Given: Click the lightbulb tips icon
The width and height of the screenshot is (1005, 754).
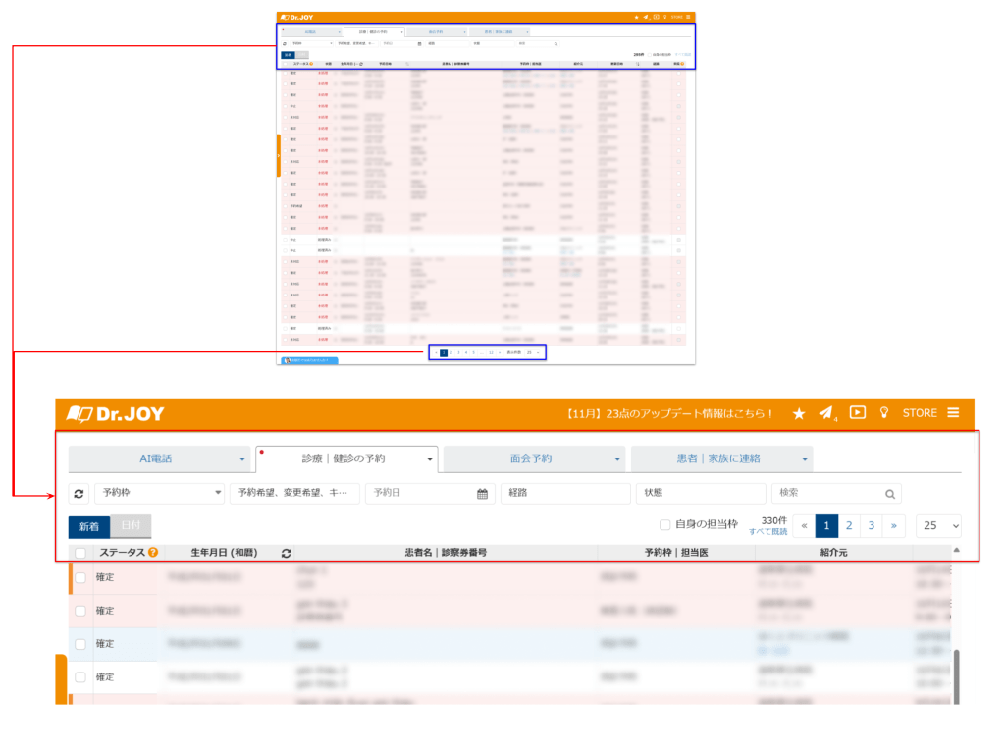Looking at the screenshot, I should tap(884, 413).
